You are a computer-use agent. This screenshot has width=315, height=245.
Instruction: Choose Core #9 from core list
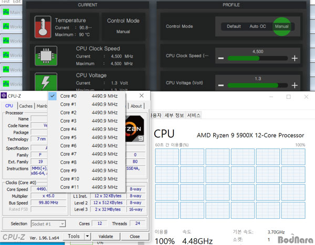point(87,170)
